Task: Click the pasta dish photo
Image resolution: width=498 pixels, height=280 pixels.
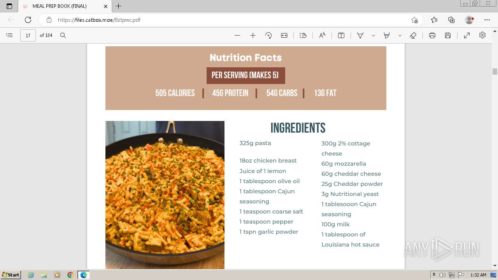Action: 165,195
